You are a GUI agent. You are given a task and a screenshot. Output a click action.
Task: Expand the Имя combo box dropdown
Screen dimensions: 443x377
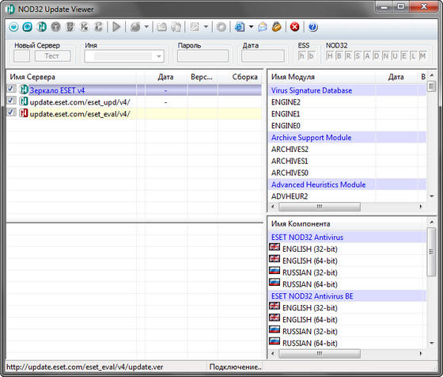click(x=159, y=56)
